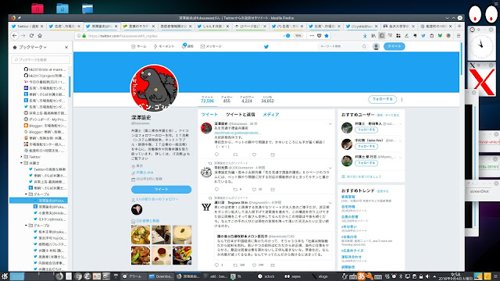Open the ブックマーク sidebar switcher dropdown
500x281 pixels.
[33, 47]
